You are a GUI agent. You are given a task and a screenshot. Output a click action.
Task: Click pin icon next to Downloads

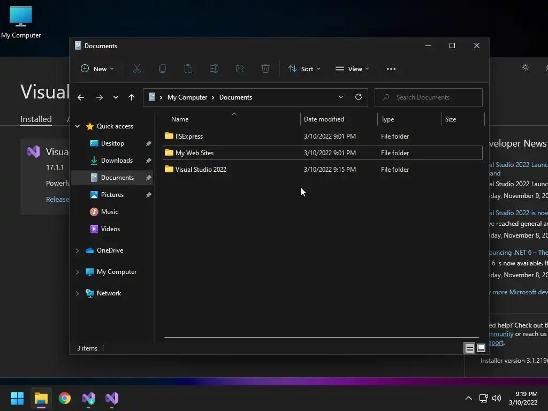(x=149, y=161)
